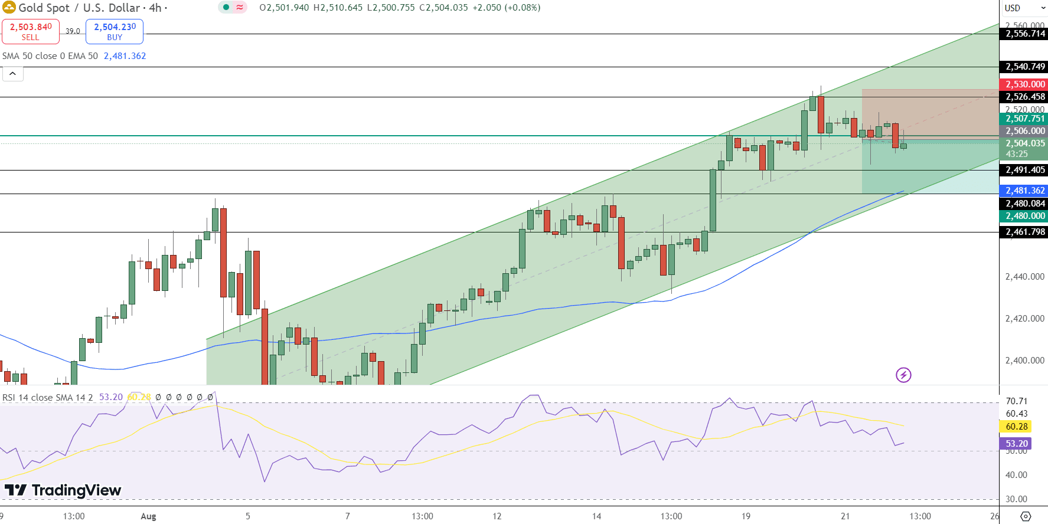Screen dimensions: 1048x524
Task: Click the 2,480.084 price level label
Action: 1024,204
